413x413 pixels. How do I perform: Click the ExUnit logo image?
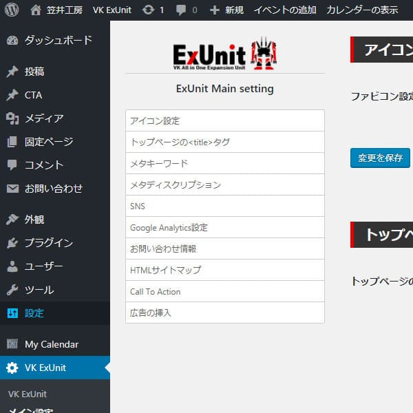click(224, 54)
